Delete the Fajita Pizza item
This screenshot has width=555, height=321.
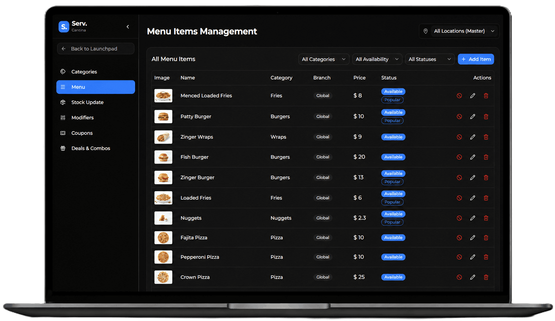[x=486, y=238]
